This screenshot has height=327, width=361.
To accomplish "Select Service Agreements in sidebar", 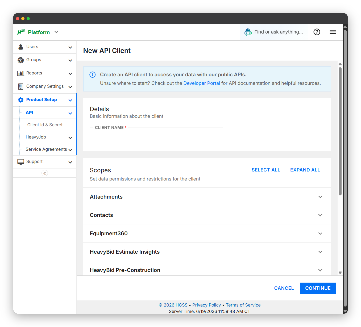I will pos(46,149).
